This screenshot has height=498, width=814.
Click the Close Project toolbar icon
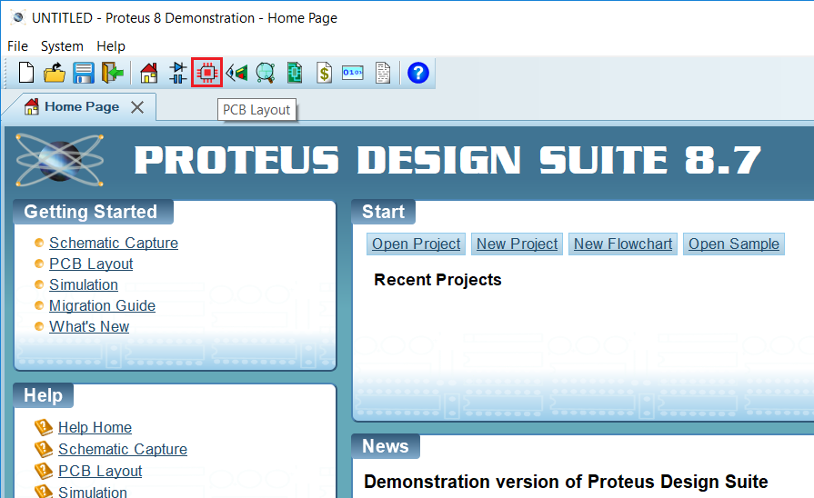pyautogui.click(x=112, y=73)
